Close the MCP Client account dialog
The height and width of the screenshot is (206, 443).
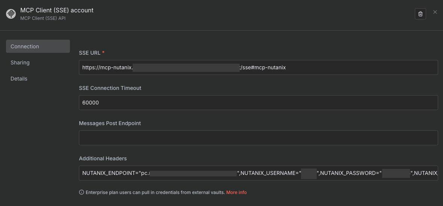pos(435,12)
